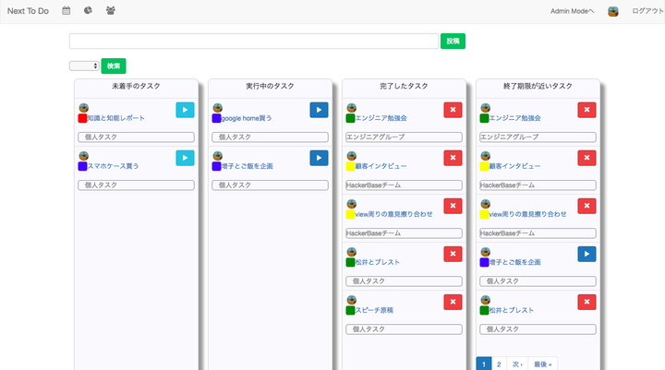
Task: Click avatar above 知識と知能レポート
Action: [x=83, y=108]
